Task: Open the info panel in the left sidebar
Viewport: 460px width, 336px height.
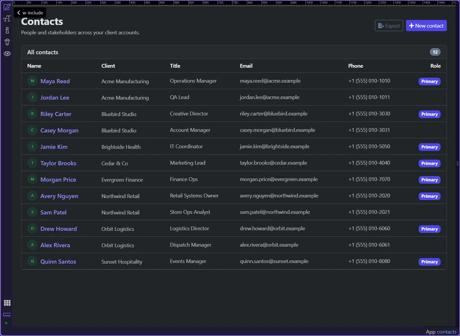Action: [x=7, y=30]
